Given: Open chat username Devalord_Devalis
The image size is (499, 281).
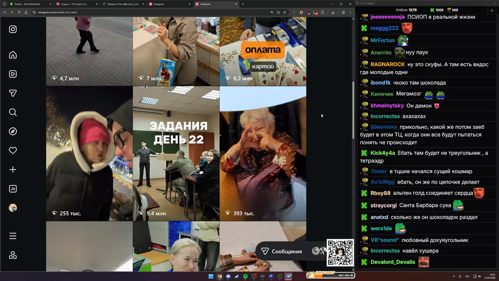Looking at the screenshot, I should 393,262.
